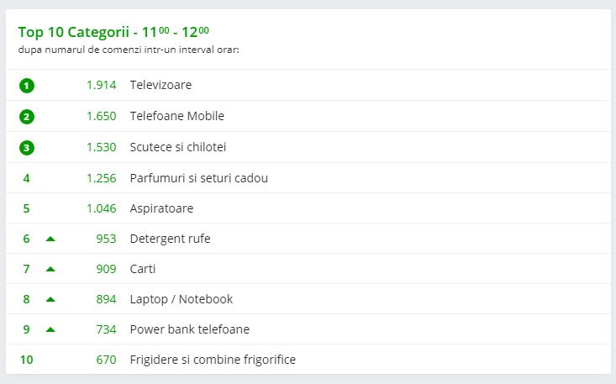Image resolution: width=616 pixels, height=384 pixels.
Task: Select Scutece si chilotei category
Action: point(178,147)
